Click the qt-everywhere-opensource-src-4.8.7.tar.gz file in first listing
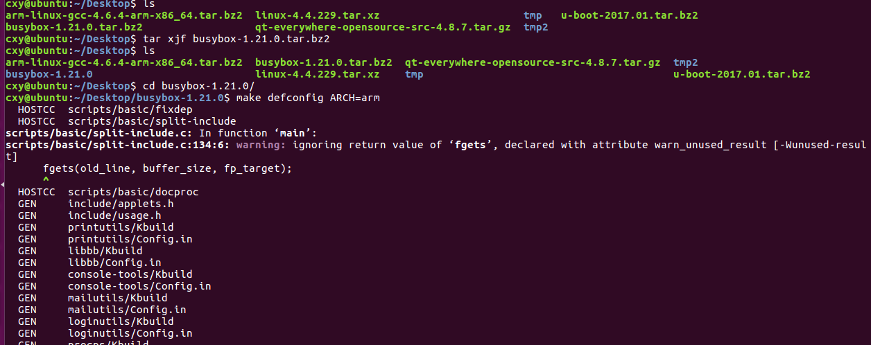The height and width of the screenshot is (345, 871). click(382, 27)
